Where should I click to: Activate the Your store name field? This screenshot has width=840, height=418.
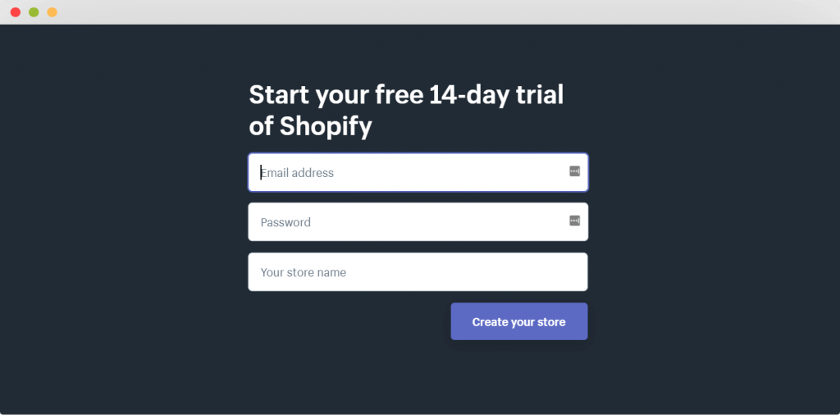coord(418,272)
